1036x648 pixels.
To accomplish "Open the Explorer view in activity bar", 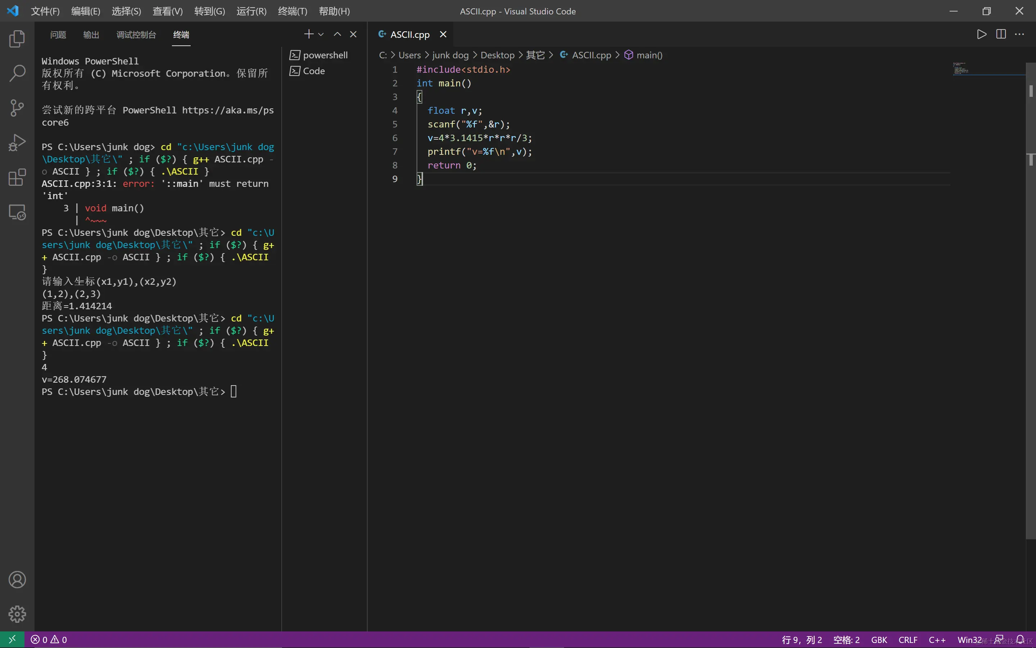I will (x=17, y=39).
